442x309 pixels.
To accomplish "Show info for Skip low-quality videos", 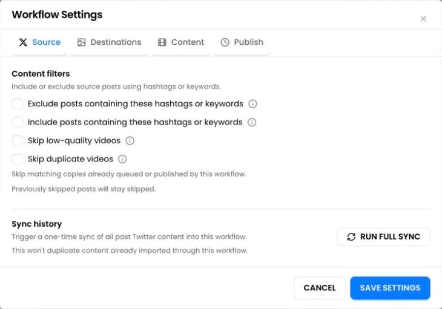I will pyautogui.click(x=130, y=141).
